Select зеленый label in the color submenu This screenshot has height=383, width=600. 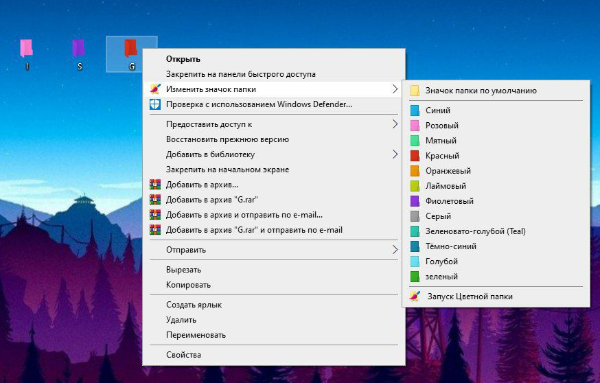pyautogui.click(x=441, y=277)
